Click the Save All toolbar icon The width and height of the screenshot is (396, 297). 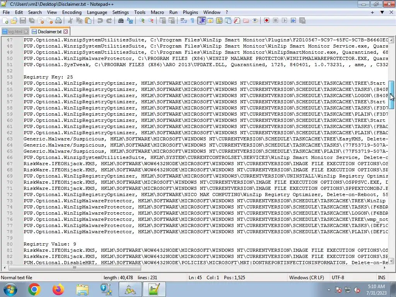(32, 21)
